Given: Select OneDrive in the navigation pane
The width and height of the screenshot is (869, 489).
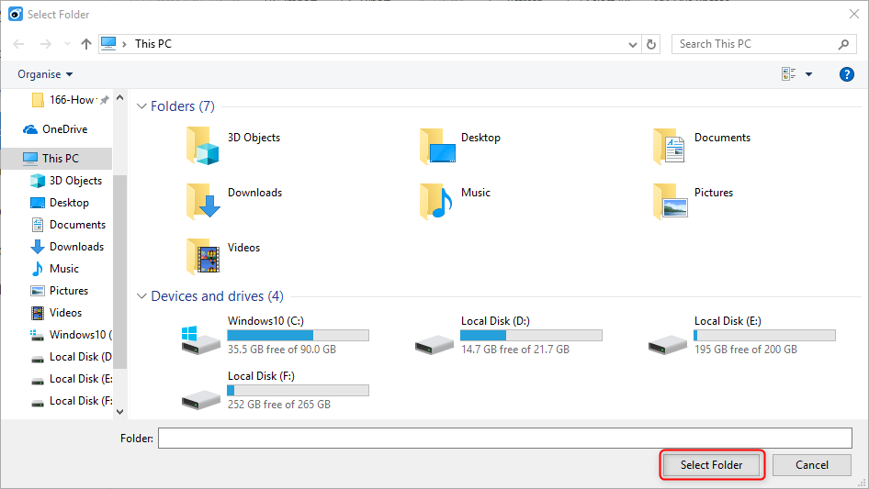Looking at the screenshot, I should point(55,129).
